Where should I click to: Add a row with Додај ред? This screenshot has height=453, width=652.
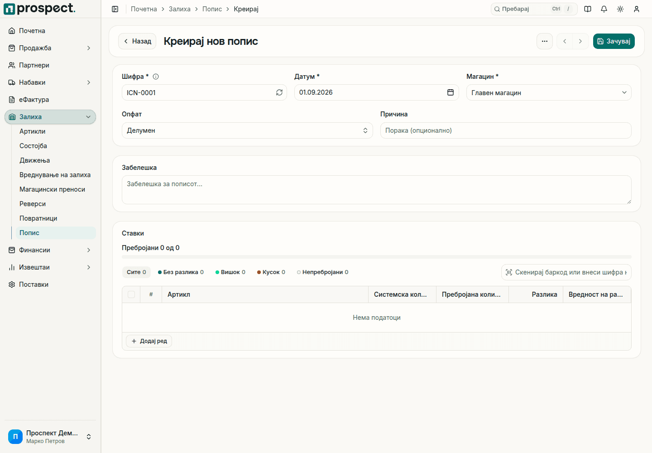point(149,341)
